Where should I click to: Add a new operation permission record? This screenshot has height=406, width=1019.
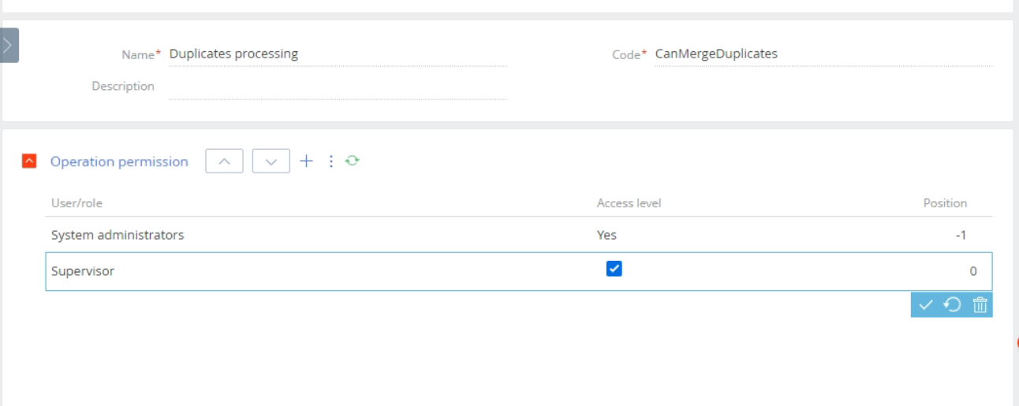point(306,161)
